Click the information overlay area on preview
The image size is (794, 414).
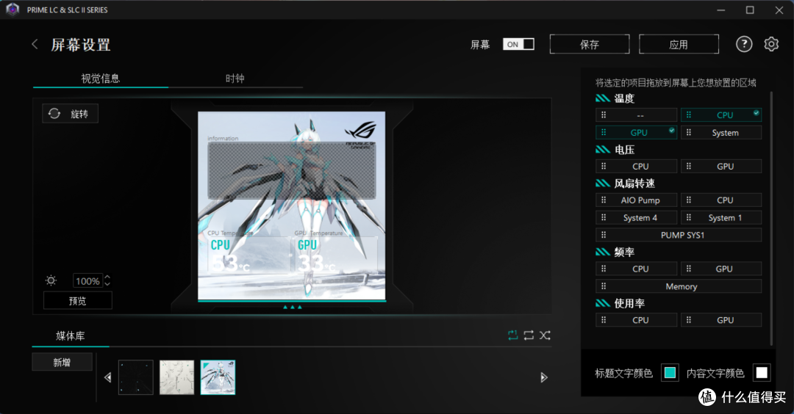pyautogui.click(x=292, y=170)
